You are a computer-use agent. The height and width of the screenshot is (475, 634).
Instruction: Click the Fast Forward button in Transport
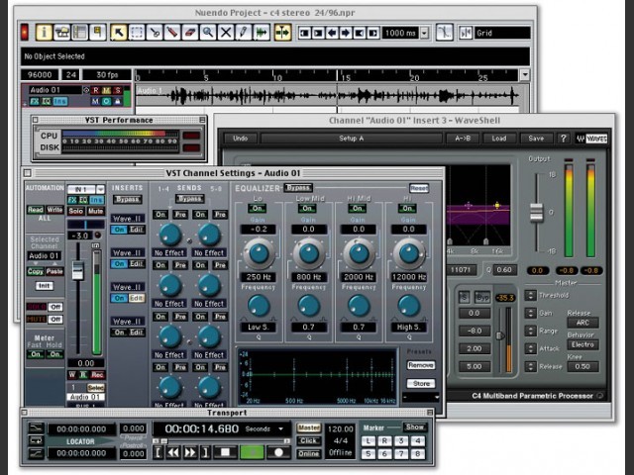pos(190,452)
